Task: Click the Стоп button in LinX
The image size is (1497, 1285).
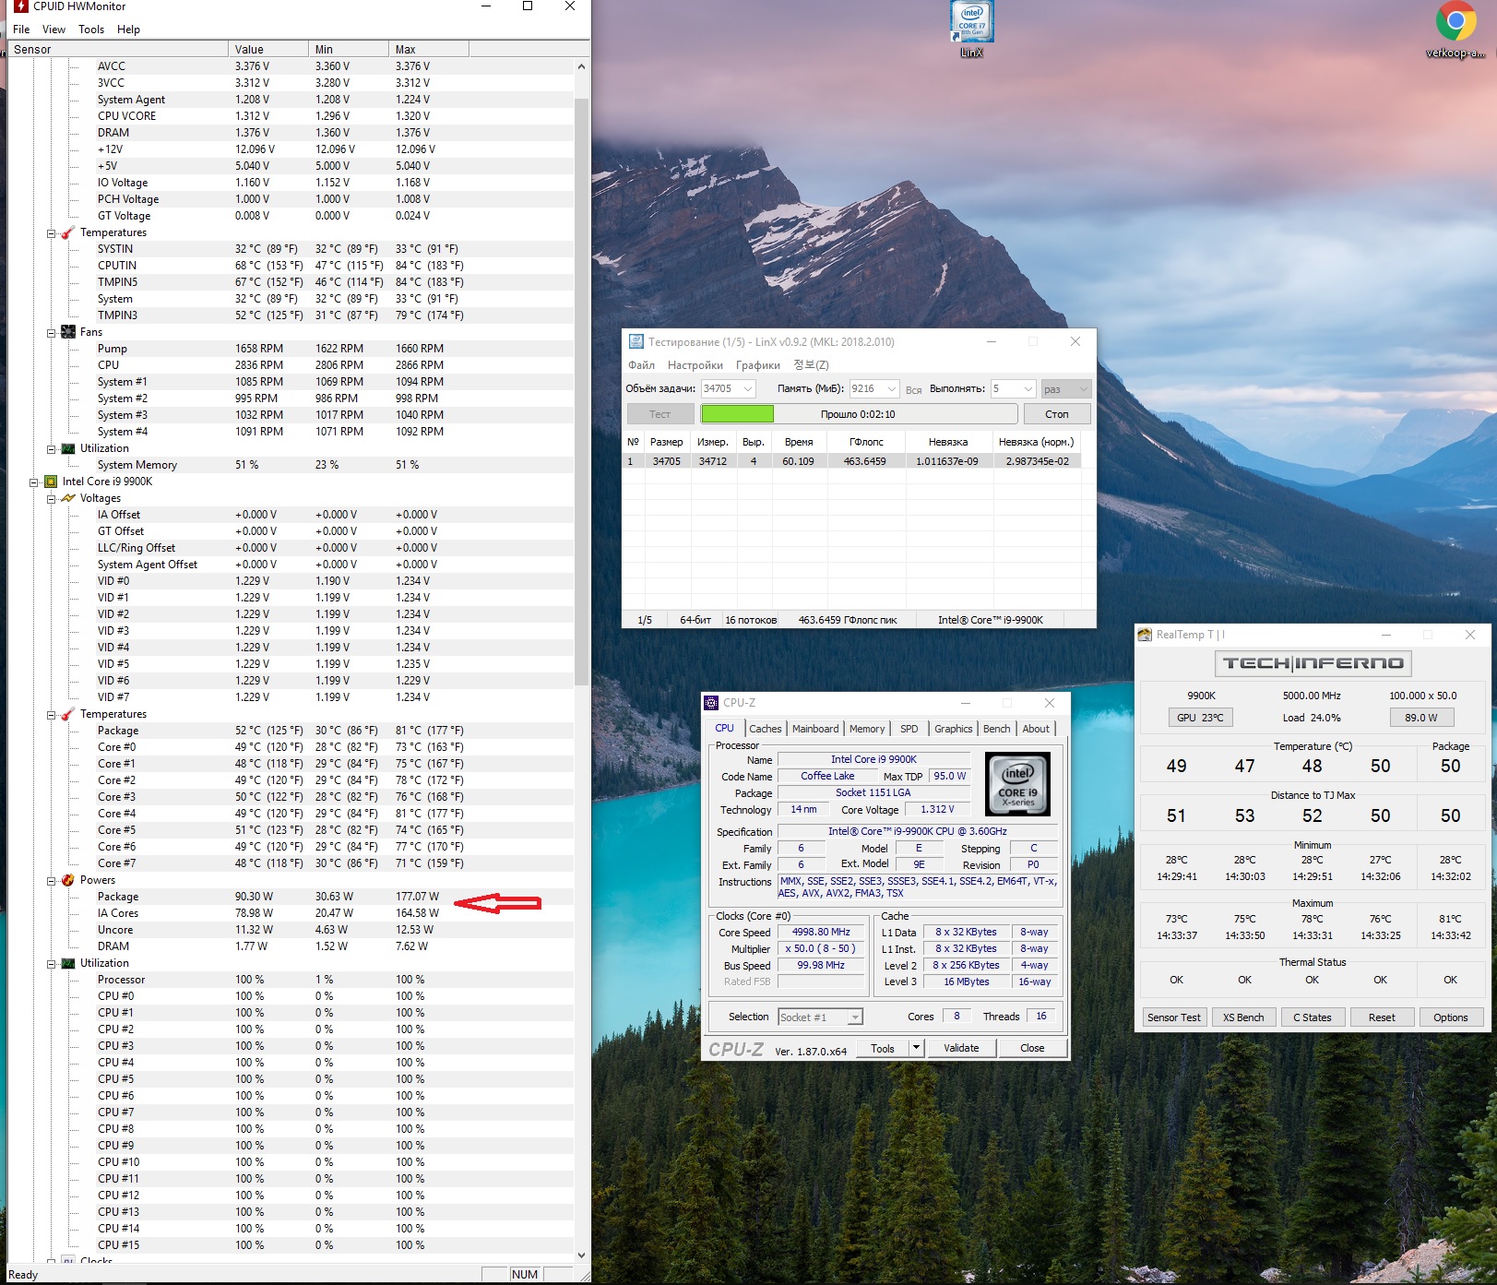Action: pyautogui.click(x=1057, y=414)
